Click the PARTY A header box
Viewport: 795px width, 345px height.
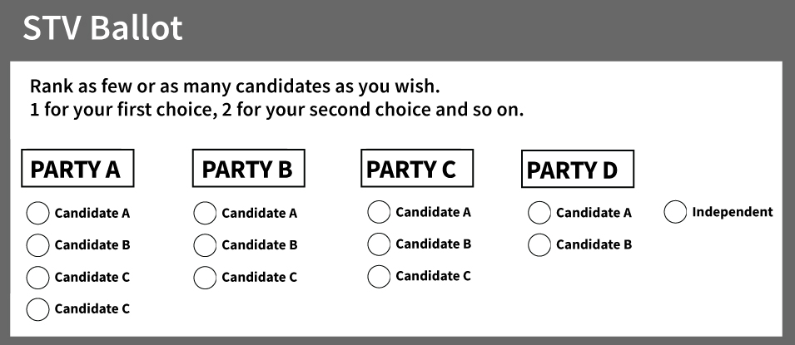[x=77, y=168]
